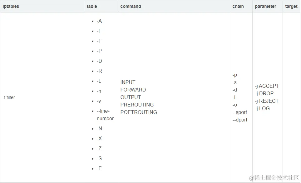The width and height of the screenshot is (301, 183).
Task: Click the -j ACCEPT target text
Action: [x=267, y=86]
